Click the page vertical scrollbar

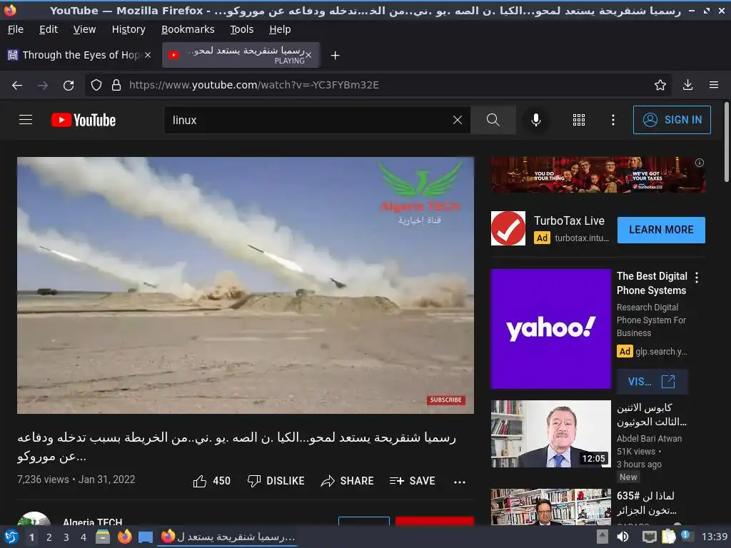click(726, 142)
